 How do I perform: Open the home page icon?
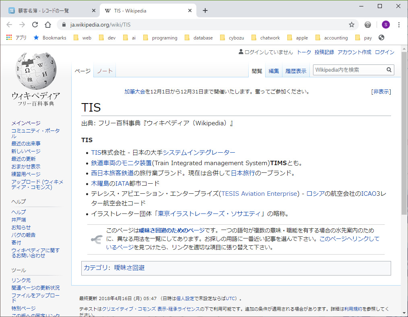click(48, 25)
